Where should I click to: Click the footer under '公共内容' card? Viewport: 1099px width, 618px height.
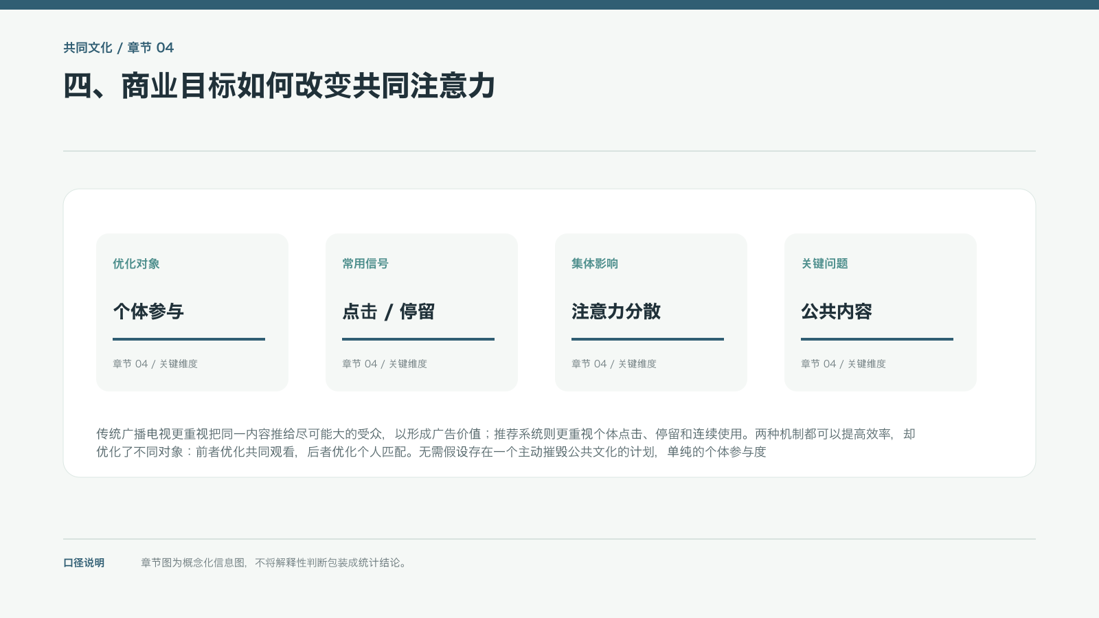click(843, 364)
